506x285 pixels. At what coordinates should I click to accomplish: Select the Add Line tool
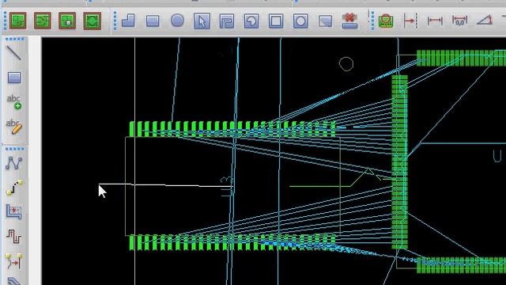13,53
